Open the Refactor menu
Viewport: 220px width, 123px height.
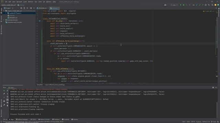point(31,2)
